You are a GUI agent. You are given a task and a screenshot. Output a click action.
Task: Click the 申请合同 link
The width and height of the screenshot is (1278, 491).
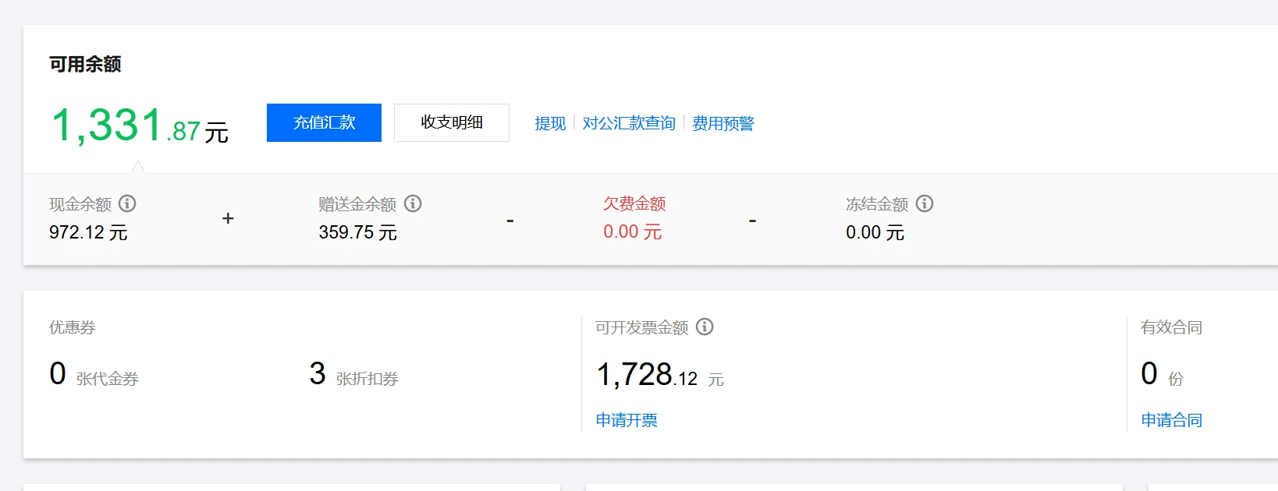click(x=1171, y=420)
